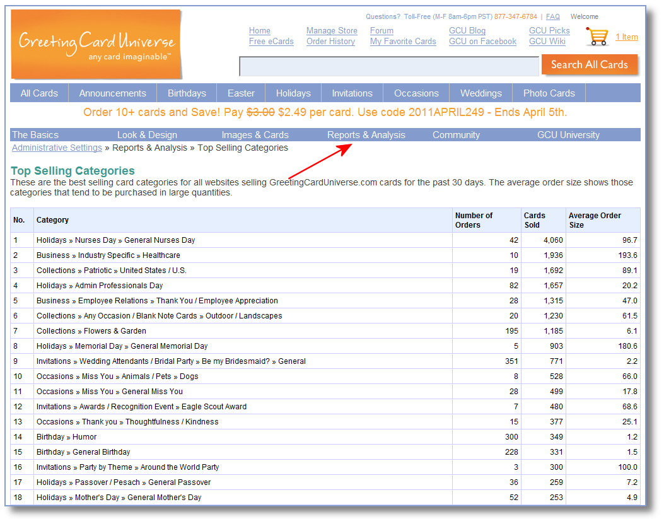Viewport: 664px width, 519px height.
Task: Follow the Administrative Settings breadcrumb link
Action: click(x=57, y=148)
